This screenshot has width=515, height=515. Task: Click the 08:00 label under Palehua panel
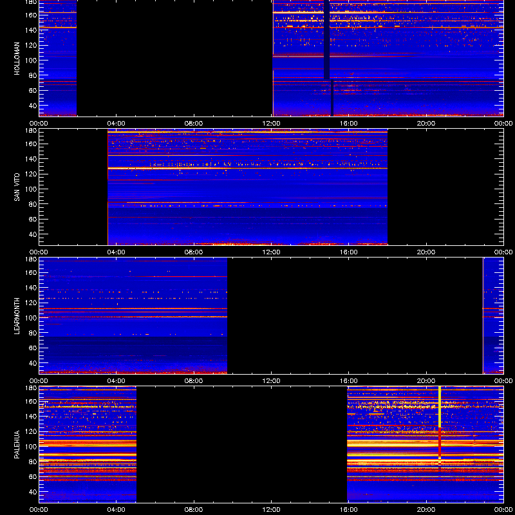[x=194, y=510]
